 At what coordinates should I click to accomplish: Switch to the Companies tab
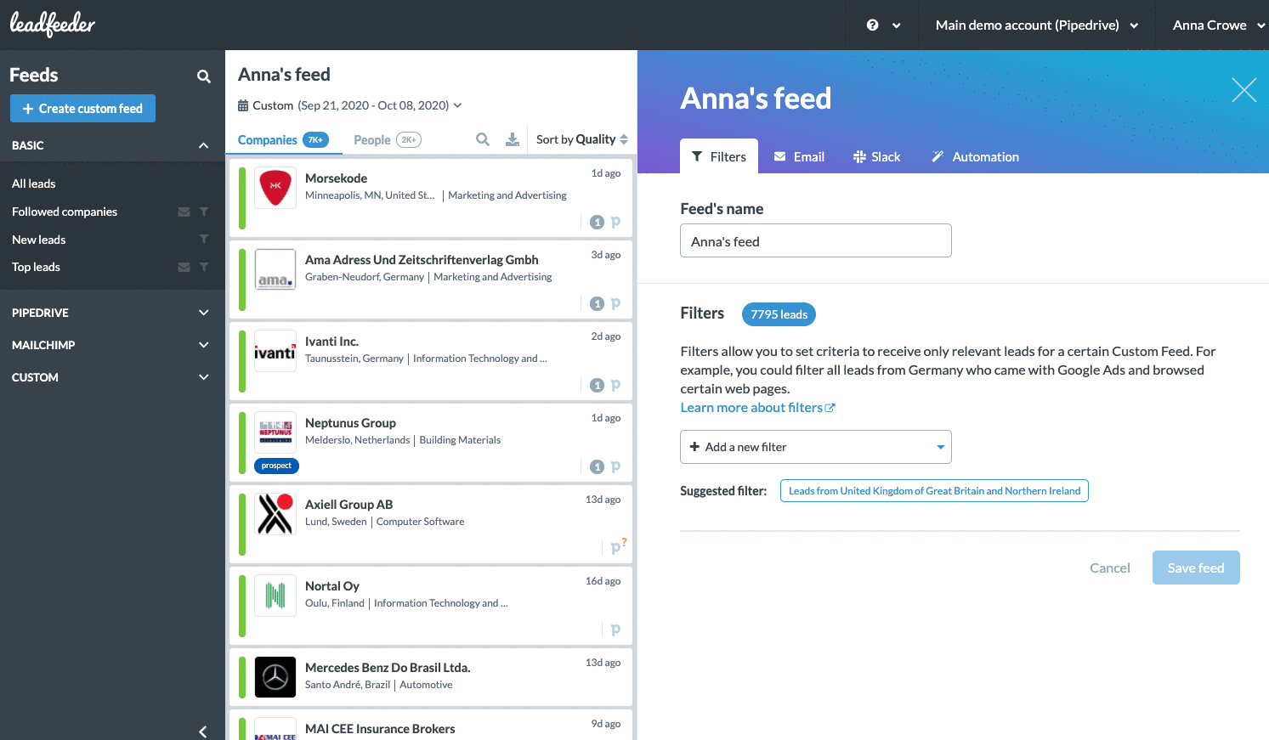pos(283,139)
